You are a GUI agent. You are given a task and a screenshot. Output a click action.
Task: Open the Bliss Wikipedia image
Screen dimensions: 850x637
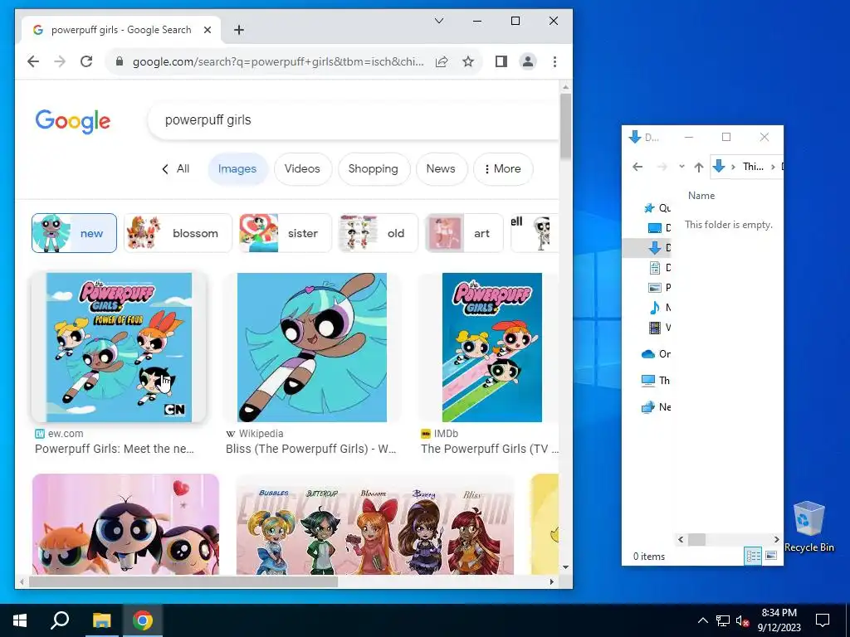[x=312, y=348]
